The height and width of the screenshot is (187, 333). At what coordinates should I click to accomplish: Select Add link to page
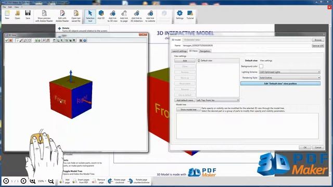point(124,16)
